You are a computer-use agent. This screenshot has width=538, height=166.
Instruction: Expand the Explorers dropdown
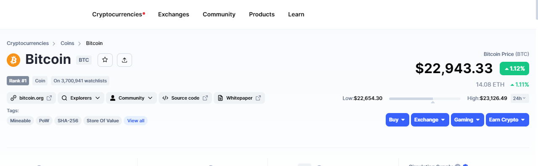pos(81,98)
